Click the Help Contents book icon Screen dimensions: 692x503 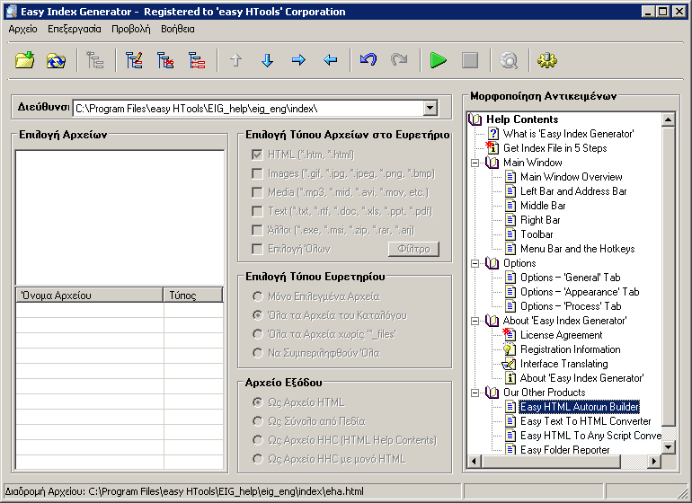tap(475, 119)
